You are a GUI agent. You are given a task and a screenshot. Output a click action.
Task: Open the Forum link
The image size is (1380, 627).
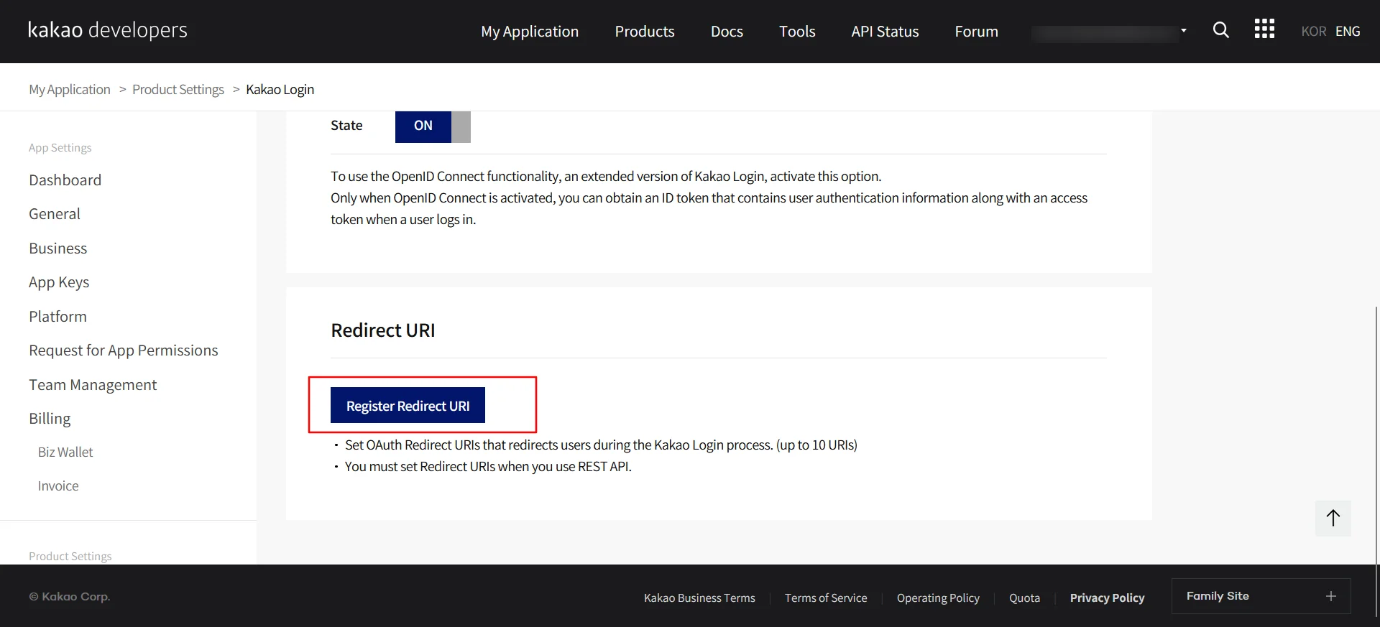[976, 32]
